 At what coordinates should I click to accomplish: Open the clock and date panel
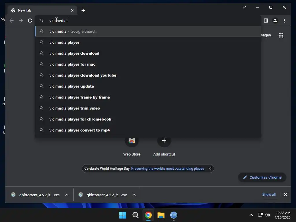[x=283, y=215]
